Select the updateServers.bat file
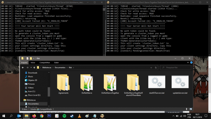This screenshot has height=119, width=211. 180,84
